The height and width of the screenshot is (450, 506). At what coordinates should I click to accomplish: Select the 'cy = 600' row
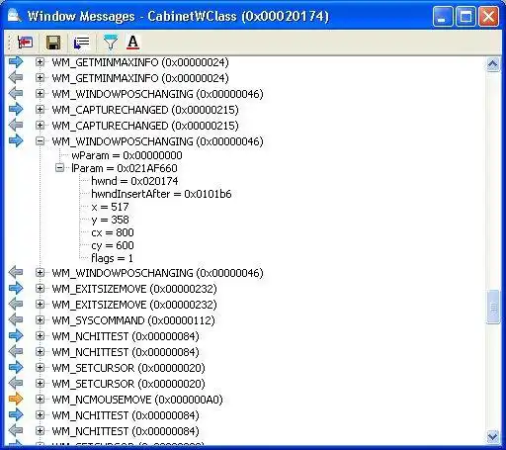pyautogui.click(x=113, y=245)
